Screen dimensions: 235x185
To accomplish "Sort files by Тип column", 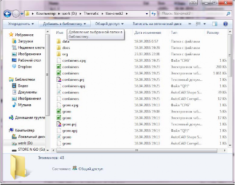I will coord(174,33).
